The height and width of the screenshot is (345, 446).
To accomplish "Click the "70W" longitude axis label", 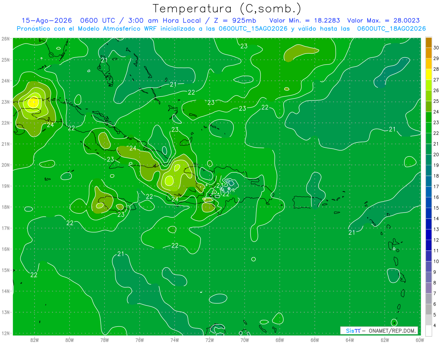I will pos(245,340).
